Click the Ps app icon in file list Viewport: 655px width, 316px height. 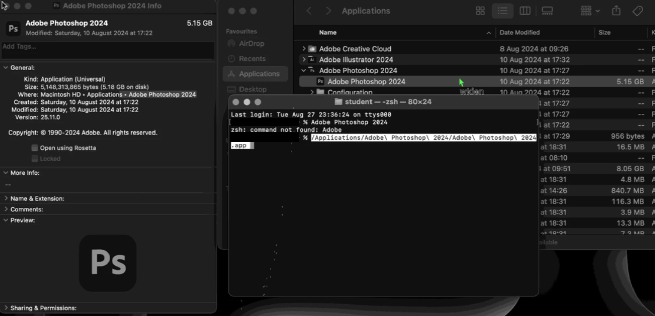(x=320, y=82)
